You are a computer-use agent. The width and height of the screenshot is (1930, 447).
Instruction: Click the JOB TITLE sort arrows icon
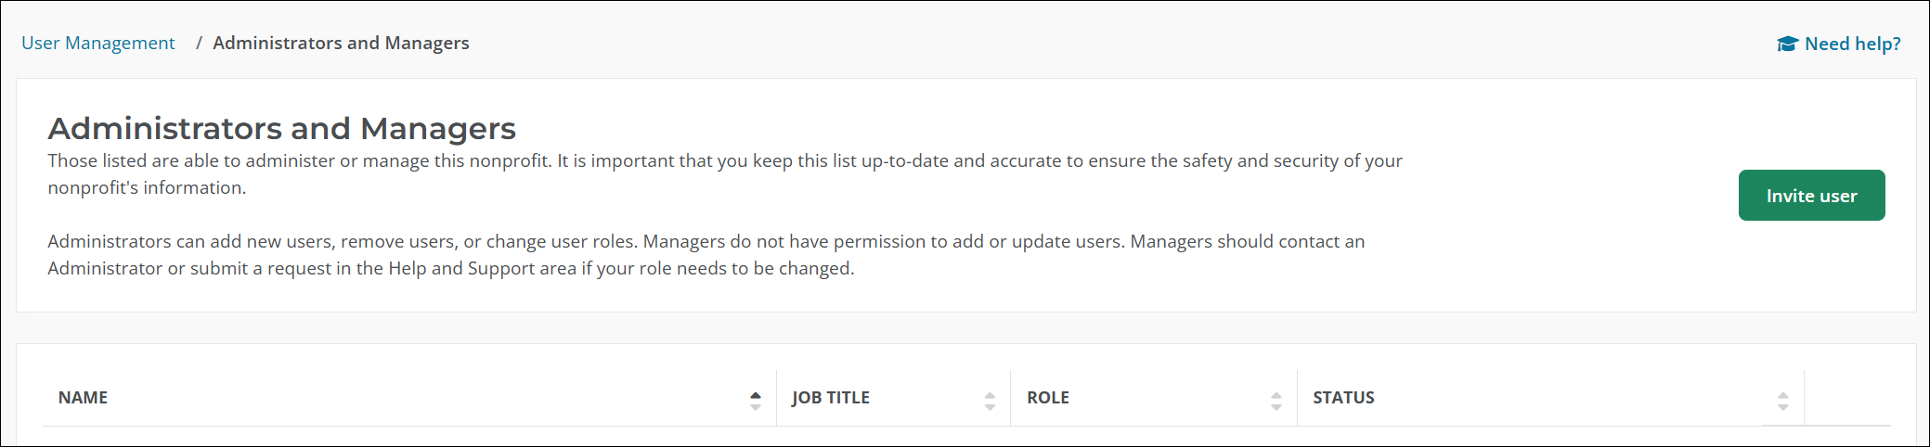point(990,401)
